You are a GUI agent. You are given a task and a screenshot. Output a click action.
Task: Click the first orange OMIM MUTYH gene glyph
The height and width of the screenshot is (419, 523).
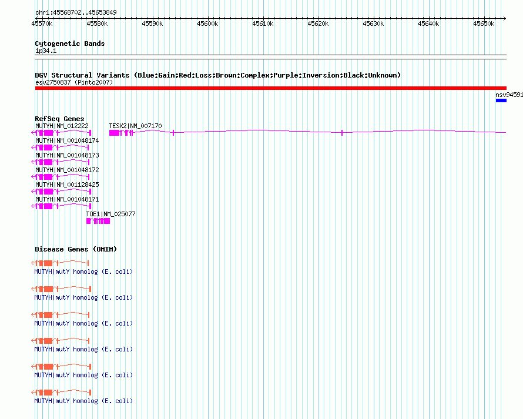(60, 263)
